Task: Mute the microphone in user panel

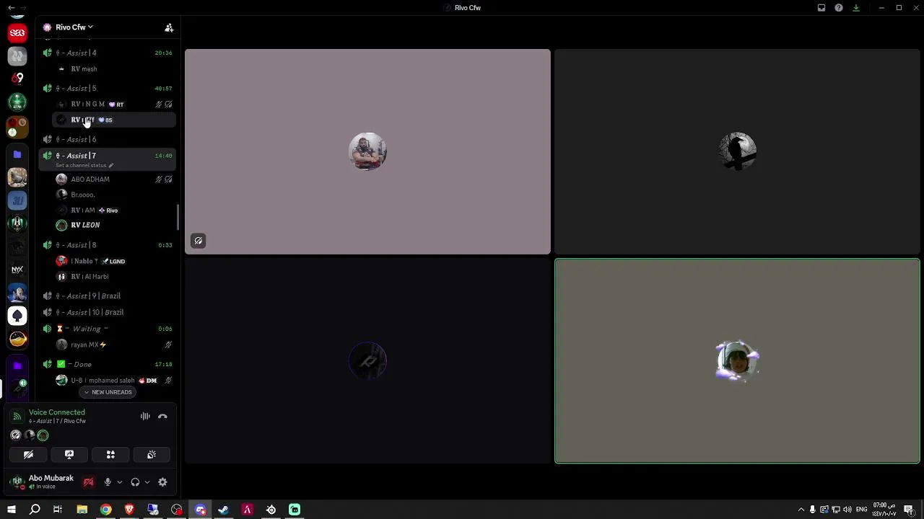Action: [x=108, y=482]
